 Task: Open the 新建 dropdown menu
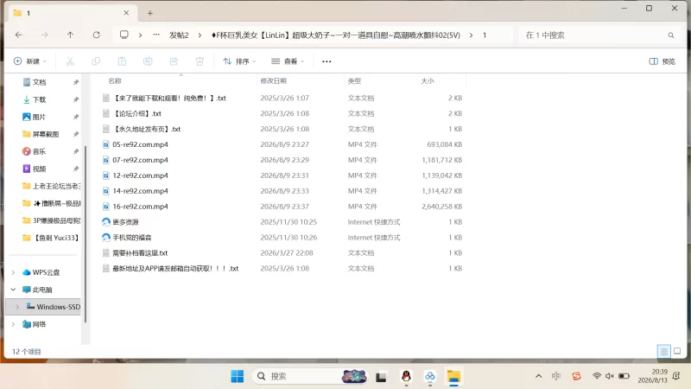30,61
